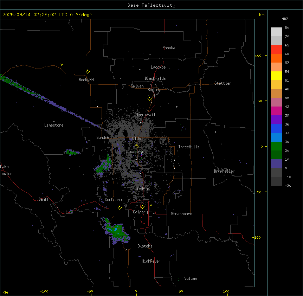Click the yellow diamond marker near Didsbury
Image resolution: width=303 pixels, height=296 pixels.
pos(136,147)
